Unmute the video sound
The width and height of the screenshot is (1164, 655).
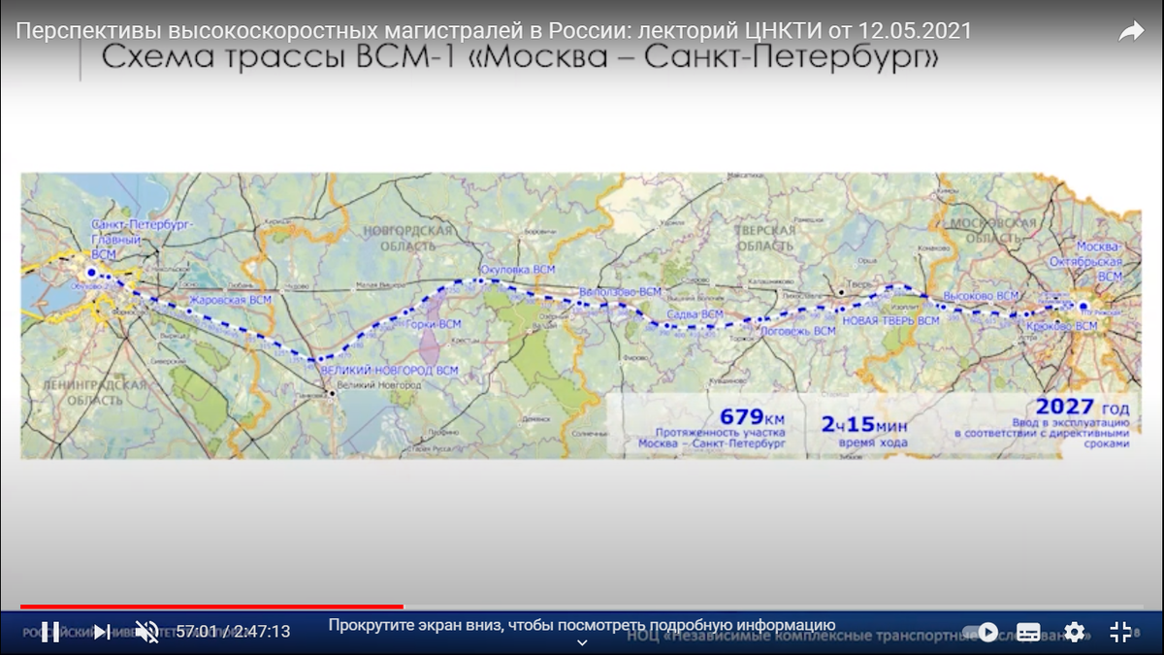146,632
